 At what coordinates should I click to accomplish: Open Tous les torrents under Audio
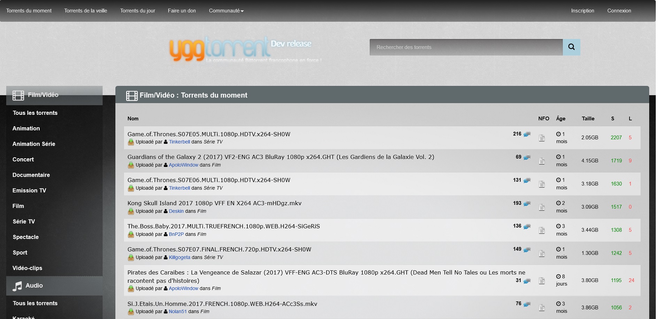[35, 303]
